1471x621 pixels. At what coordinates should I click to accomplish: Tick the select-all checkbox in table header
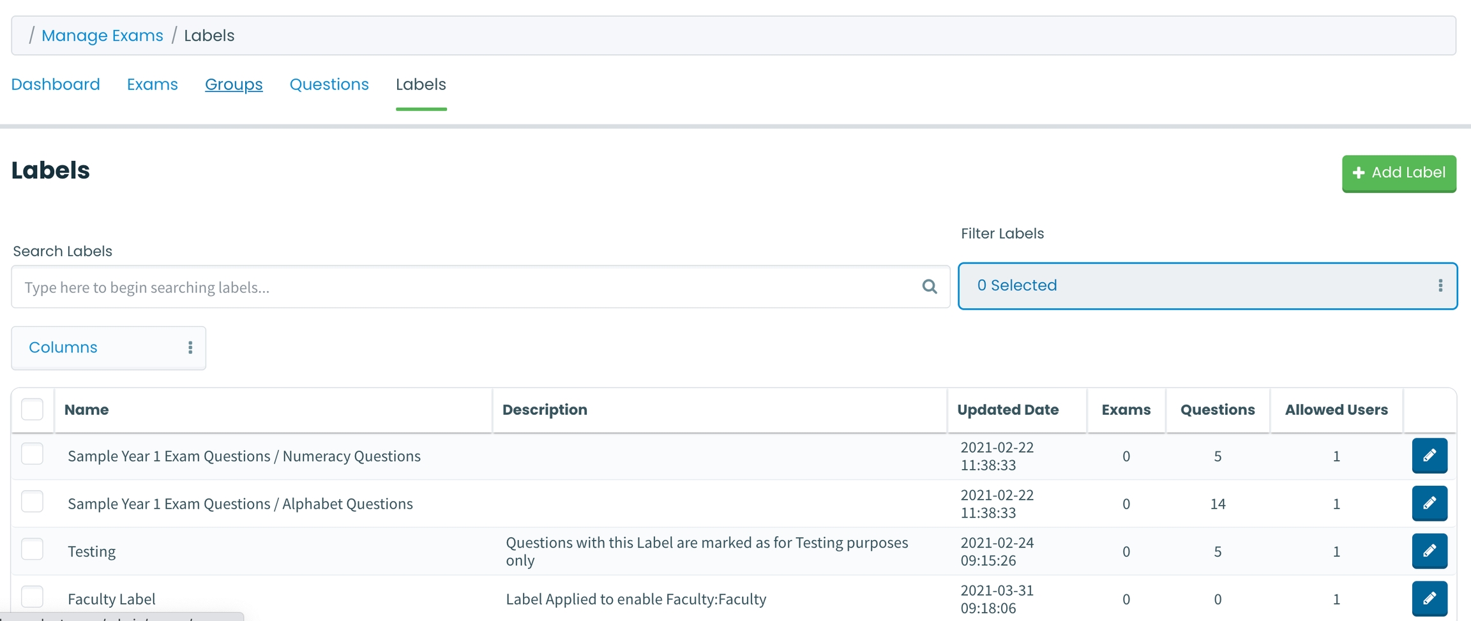(x=32, y=409)
